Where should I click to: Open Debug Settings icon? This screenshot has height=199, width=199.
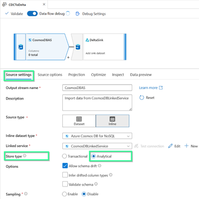[x=77, y=13]
